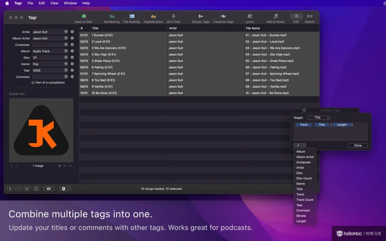The height and width of the screenshot is (241, 386).
Task: Click the bottom-bar reload button
Action: (x=36, y=189)
